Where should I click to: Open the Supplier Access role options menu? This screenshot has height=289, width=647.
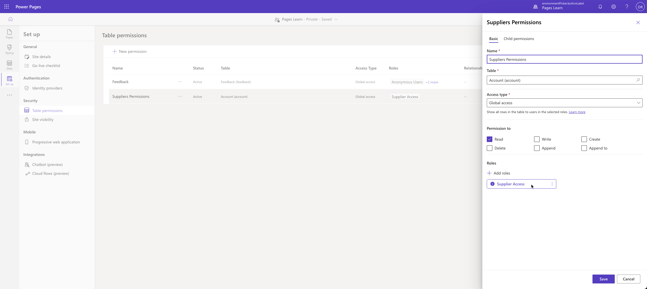[x=552, y=184]
